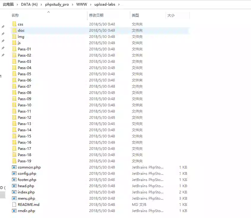The image size is (251, 218).
Task: Select Pass-17 folder name
Action: 24,149
